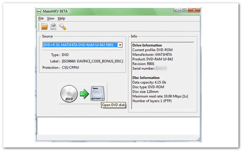Screen dimensions: 242x151
Task: Open preferences via the wrench icon
Action: [x=62, y=27]
